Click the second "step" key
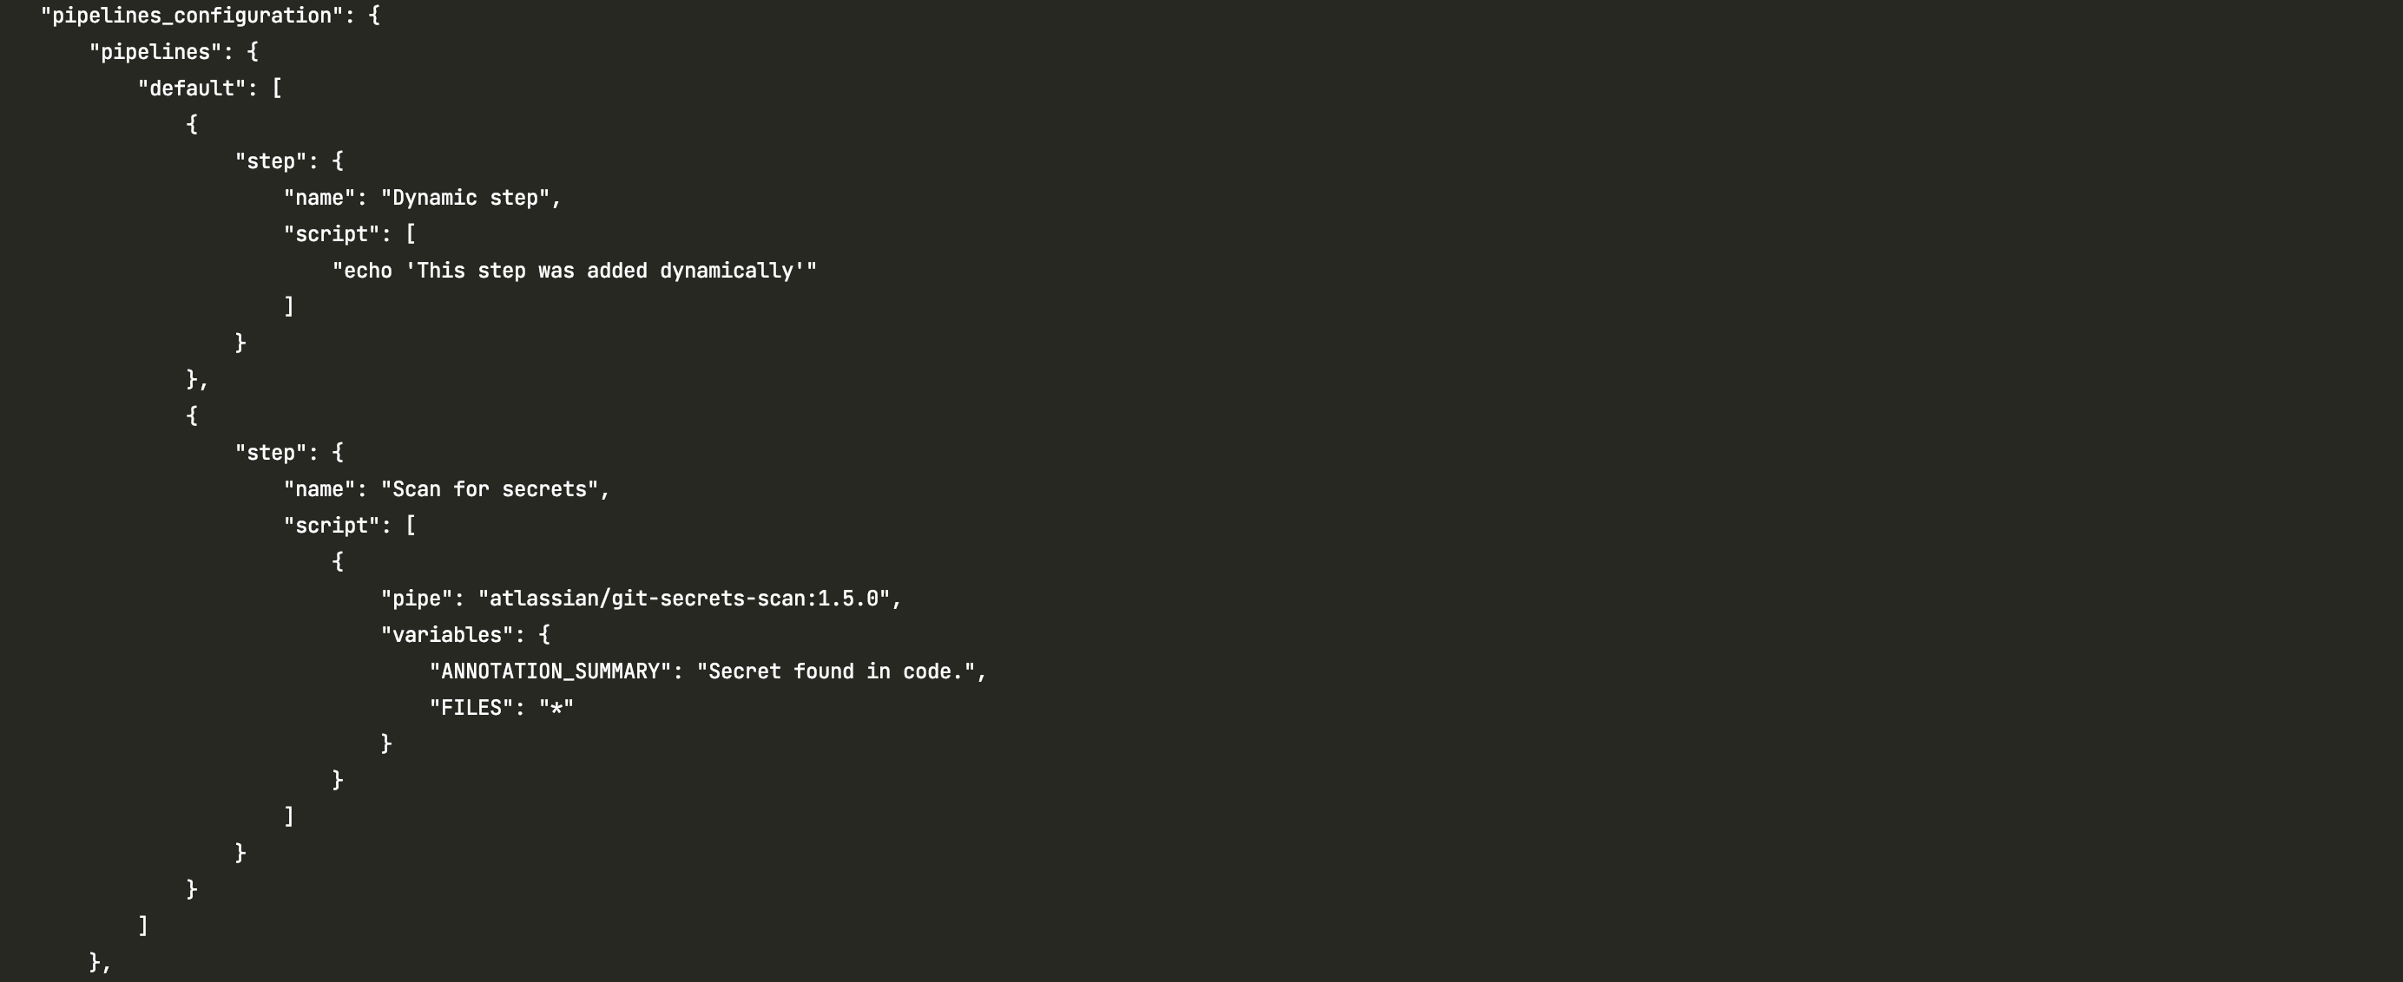 [x=271, y=452]
